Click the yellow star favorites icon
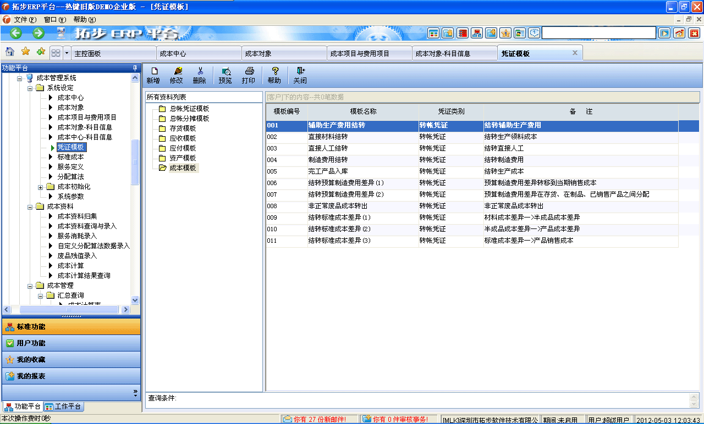 [x=25, y=52]
